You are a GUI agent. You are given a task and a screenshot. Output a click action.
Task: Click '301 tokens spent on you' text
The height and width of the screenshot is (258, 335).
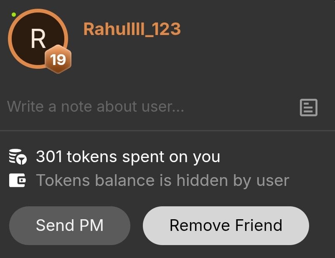(x=128, y=157)
